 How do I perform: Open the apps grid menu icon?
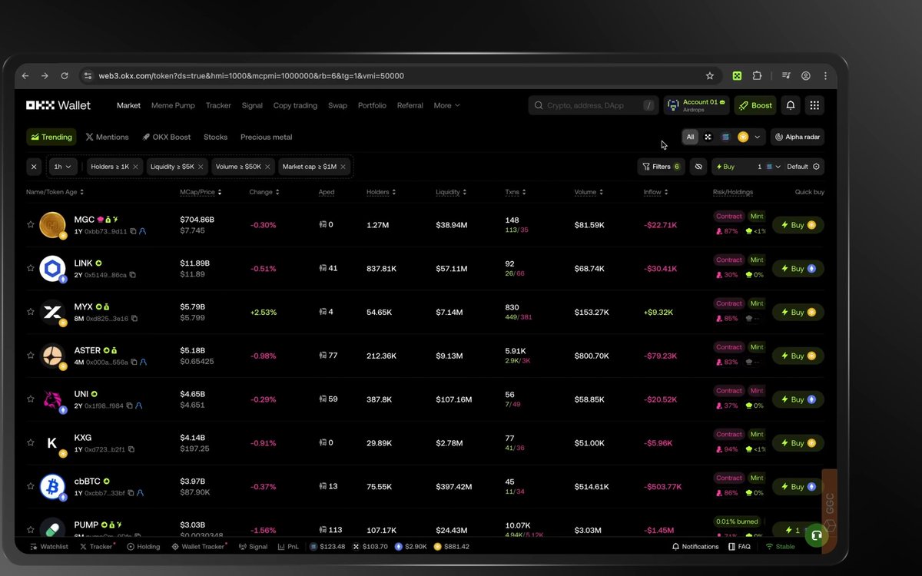coord(814,105)
